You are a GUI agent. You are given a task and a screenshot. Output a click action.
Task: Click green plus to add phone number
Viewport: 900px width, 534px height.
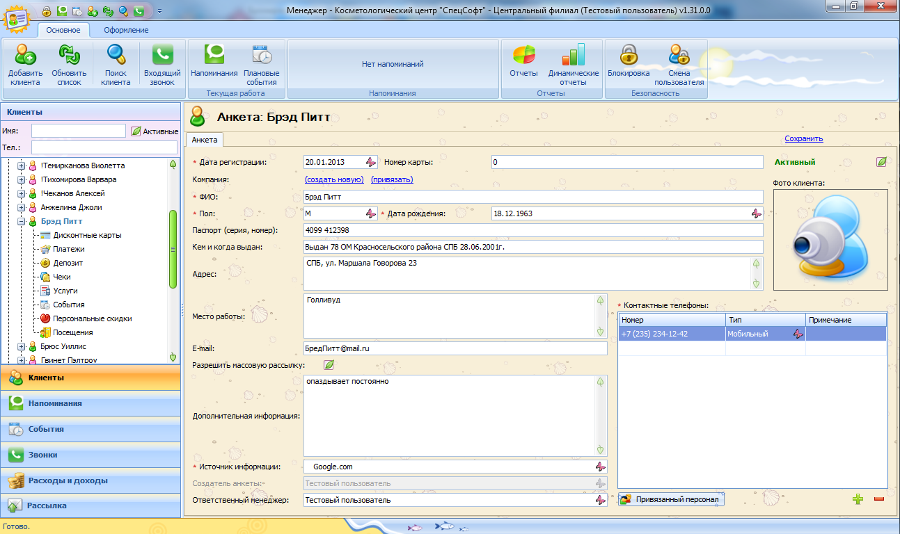coord(858,499)
